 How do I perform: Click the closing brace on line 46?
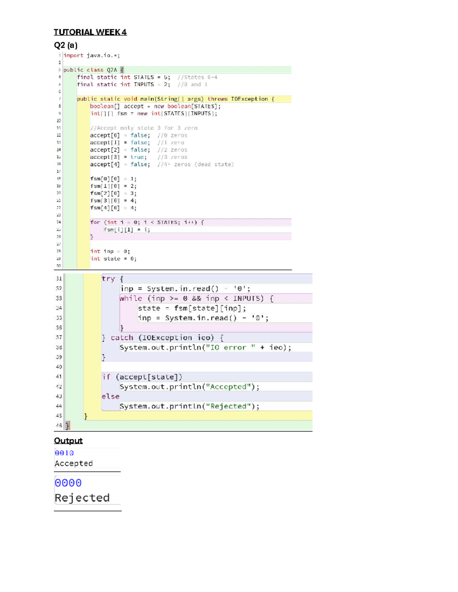(x=68, y=426)
